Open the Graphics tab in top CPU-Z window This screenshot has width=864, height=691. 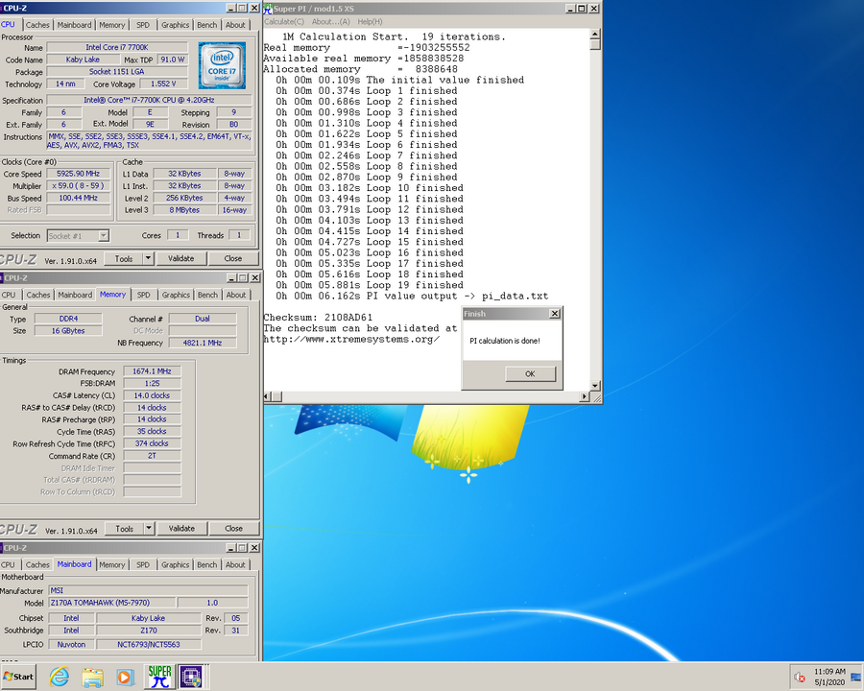coord(176,25)
